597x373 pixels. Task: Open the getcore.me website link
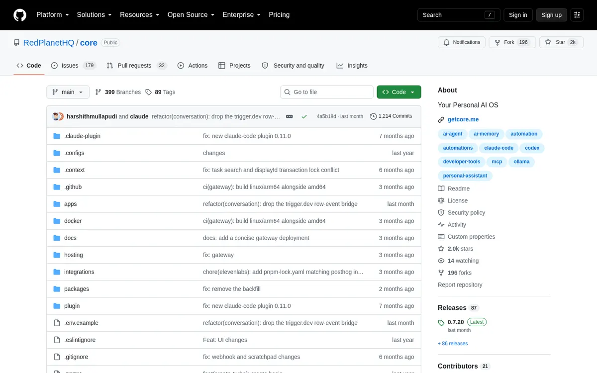[x=463, y=120]
